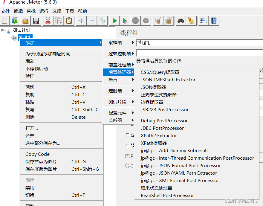The width and height of the screenshot is (263, 206).
Task: Click the Clear all double-broom icon
Action: [x=169, y=21]
